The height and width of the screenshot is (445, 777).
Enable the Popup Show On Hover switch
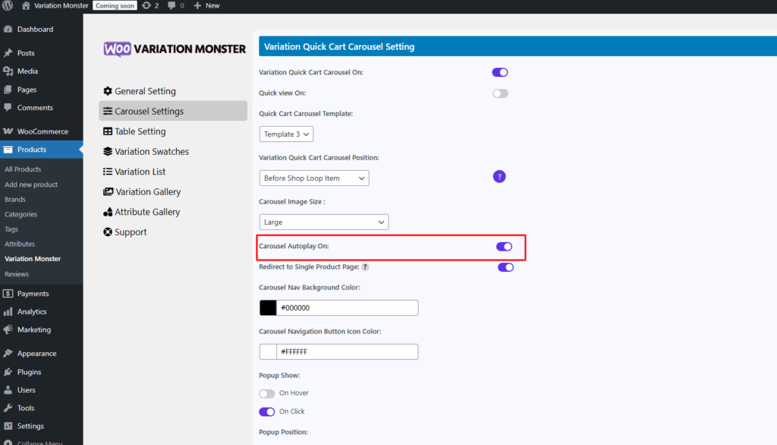pyautogui.click(x=266, y=393)
